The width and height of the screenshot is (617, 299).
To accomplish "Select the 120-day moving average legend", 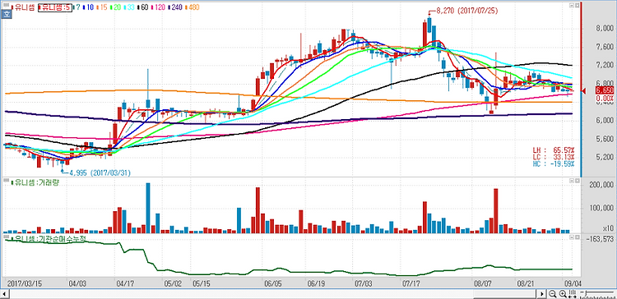I will pyautogui.click(x=158, y=7).
